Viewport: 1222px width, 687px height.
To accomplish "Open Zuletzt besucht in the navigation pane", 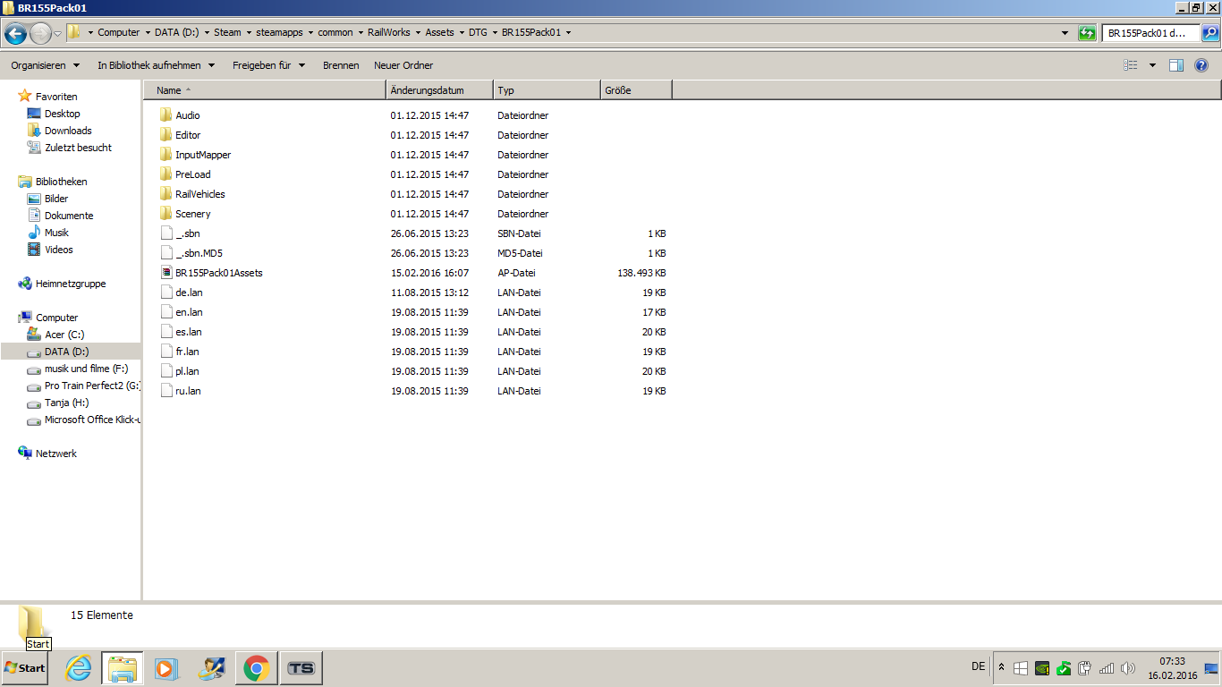I will pos(78,148).
